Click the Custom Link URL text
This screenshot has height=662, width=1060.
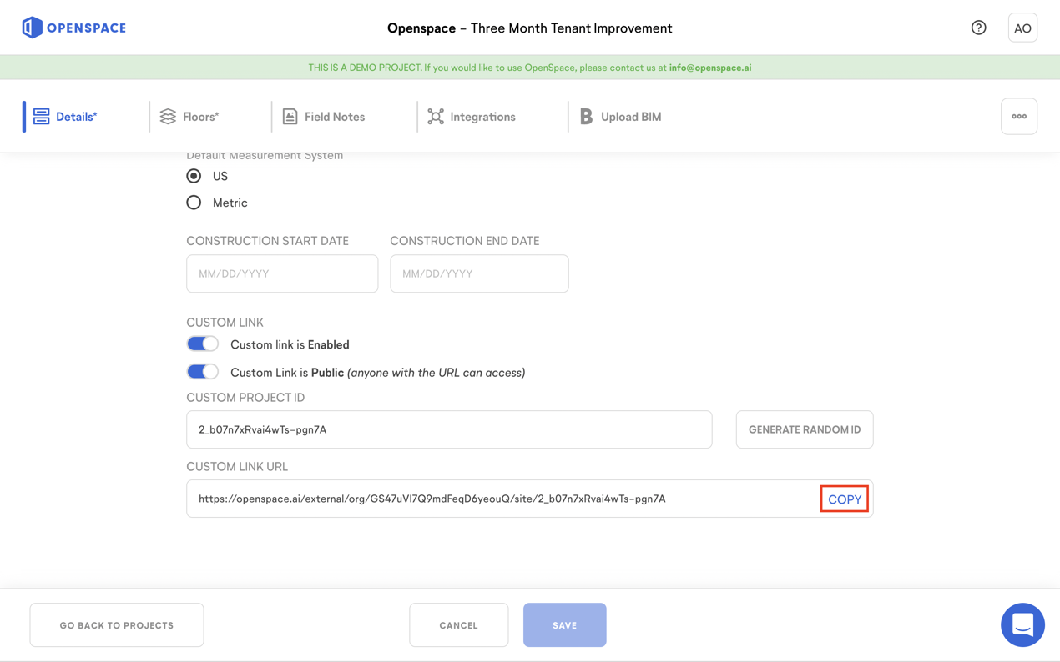[432, 499]
